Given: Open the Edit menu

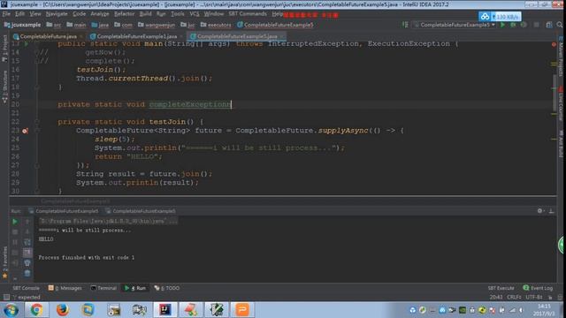Looking at the screenshot, I should click(x=19, y=14).
